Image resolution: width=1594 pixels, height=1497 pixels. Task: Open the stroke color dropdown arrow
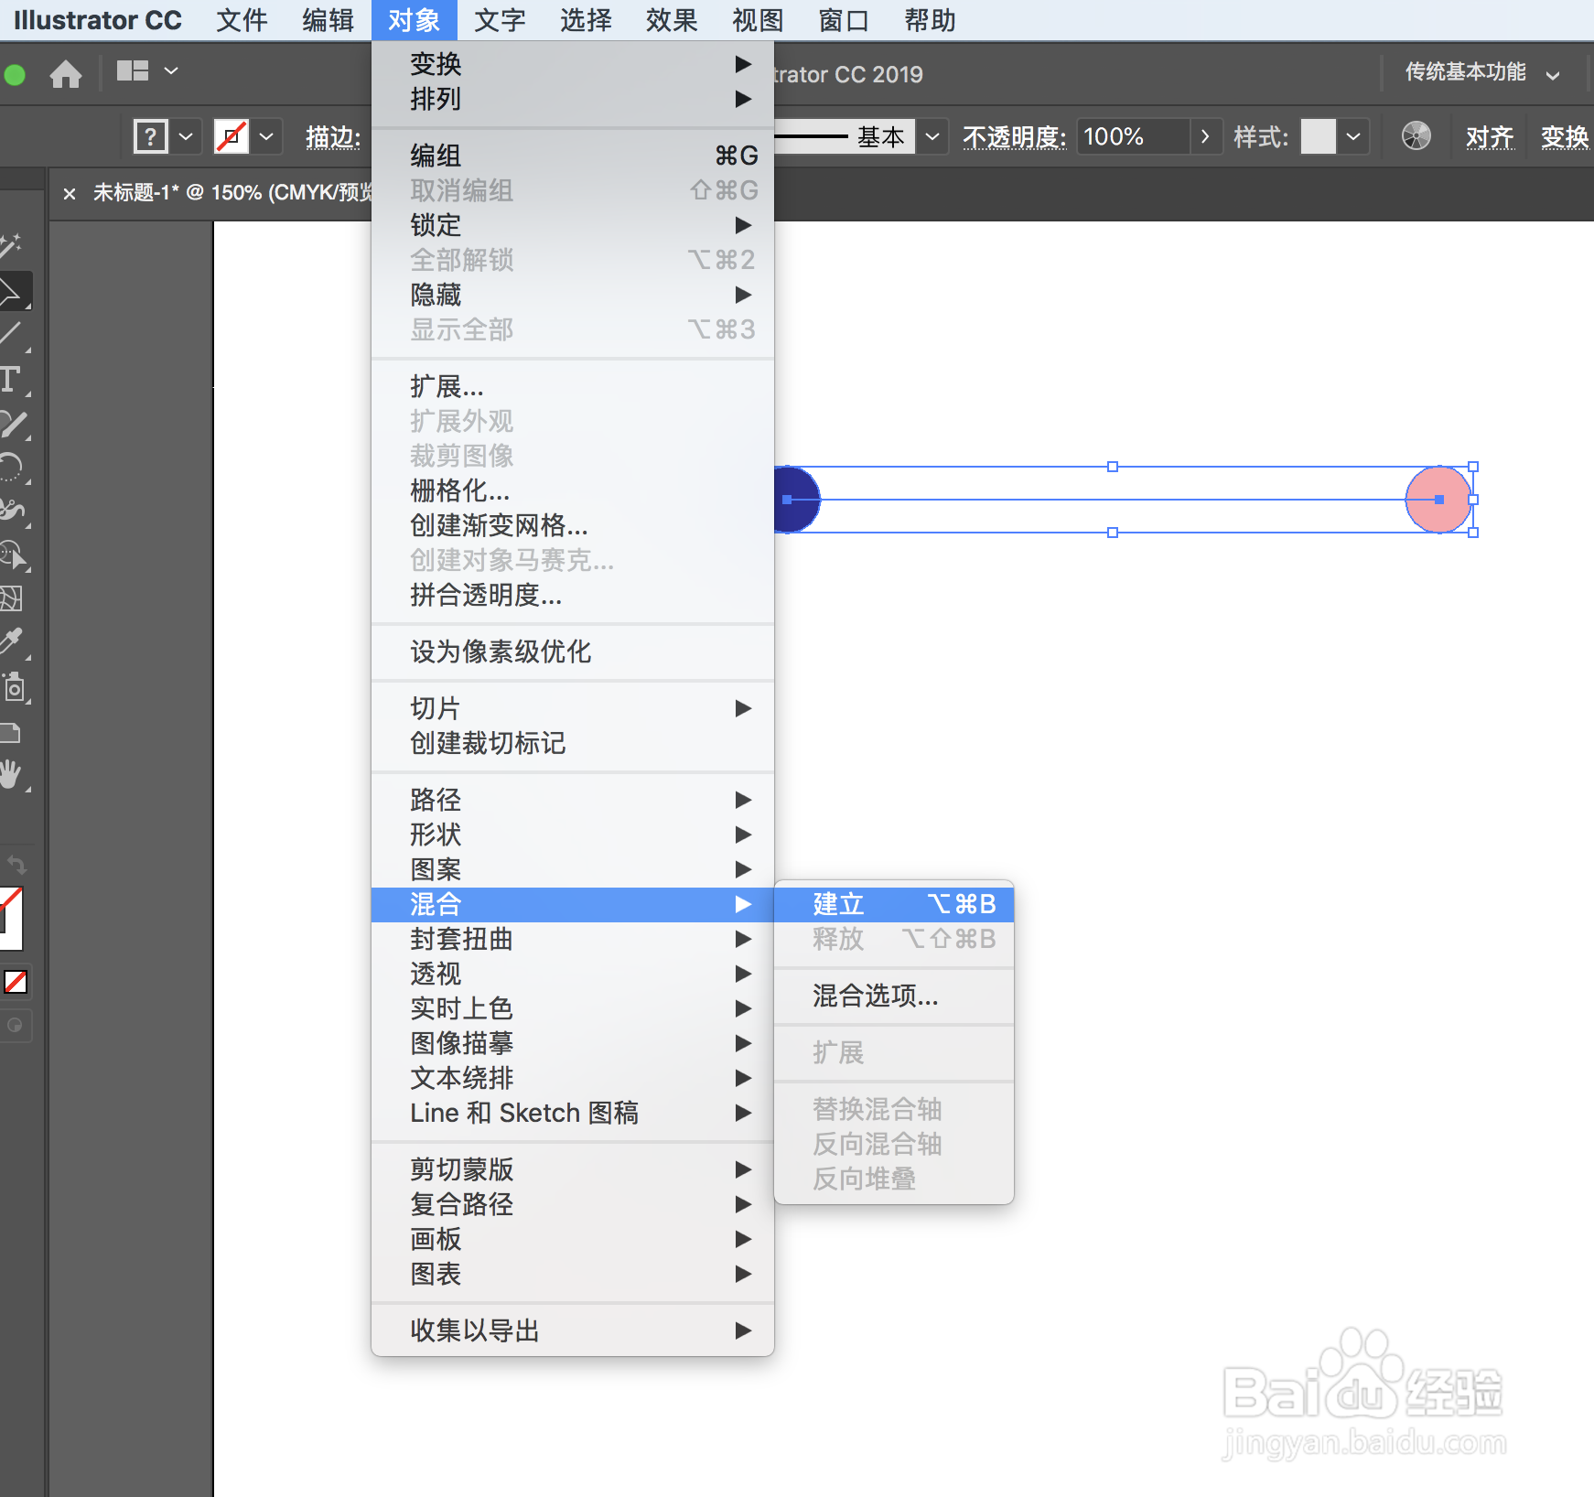click(266, 137)
